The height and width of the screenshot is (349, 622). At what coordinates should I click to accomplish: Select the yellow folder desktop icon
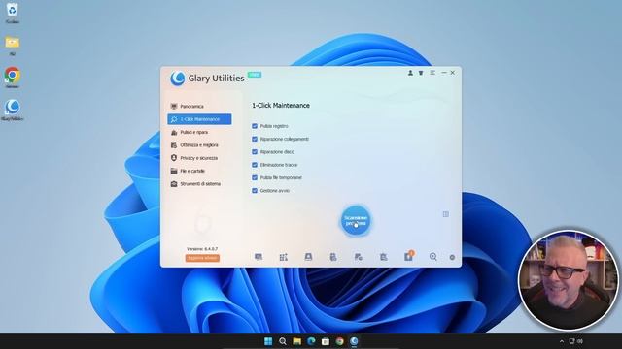click(x=13, y=46)
